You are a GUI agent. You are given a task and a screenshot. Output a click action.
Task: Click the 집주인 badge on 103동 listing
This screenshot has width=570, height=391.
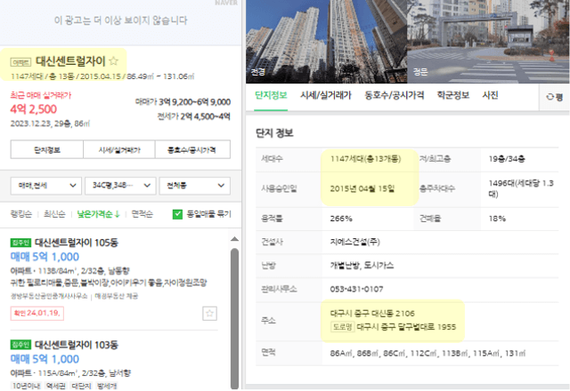click(x=20, y=344)
